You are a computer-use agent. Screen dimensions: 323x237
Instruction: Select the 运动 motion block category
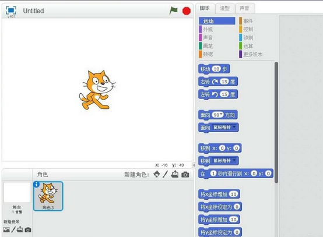(x=217, y=21)
